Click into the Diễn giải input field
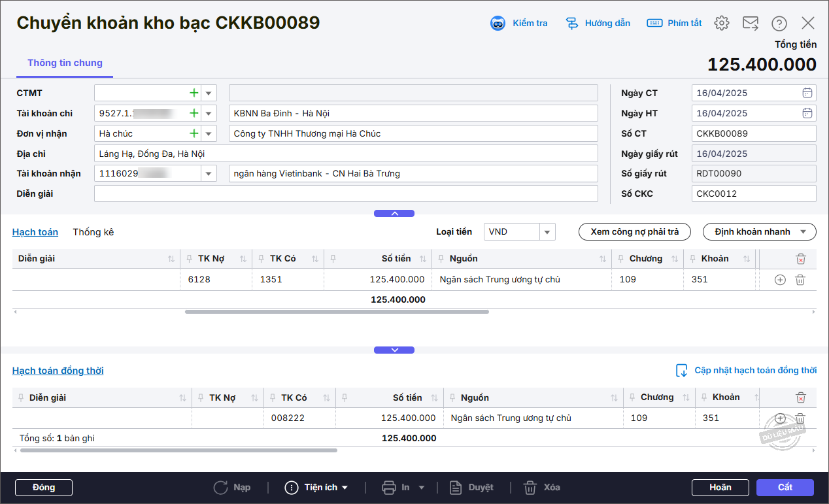Screen dimensions: 829x504 (x=345, y=194)
